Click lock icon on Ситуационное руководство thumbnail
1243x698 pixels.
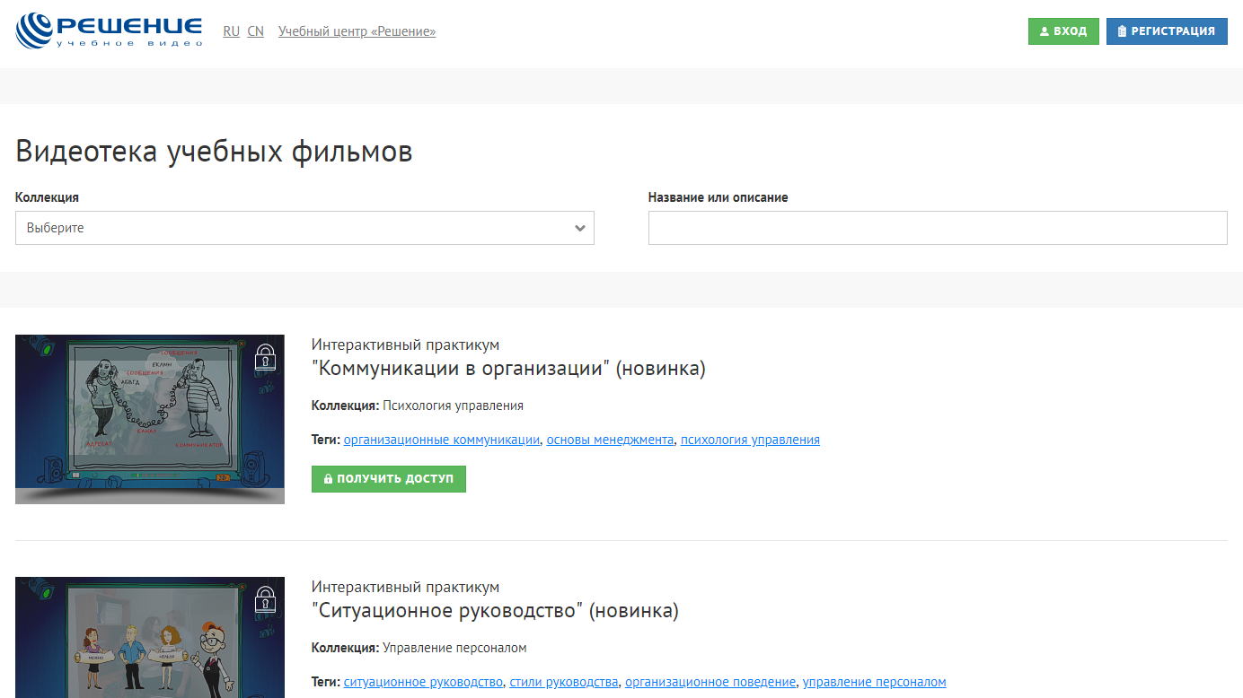coord(264,599)
